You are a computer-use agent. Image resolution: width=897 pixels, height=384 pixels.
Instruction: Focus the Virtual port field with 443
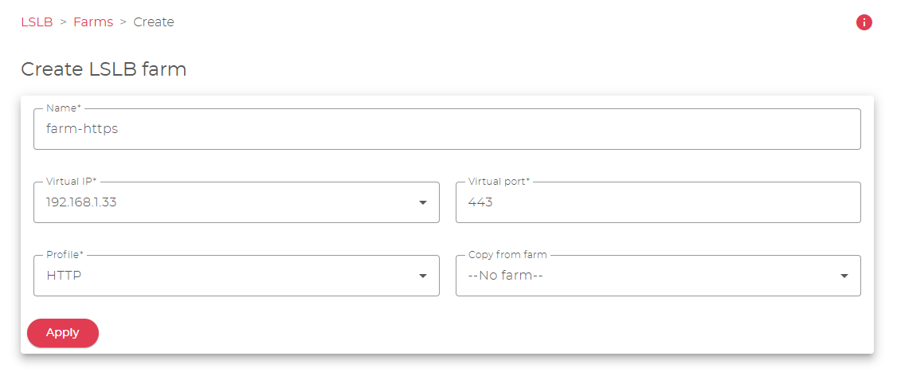point(657,202)
